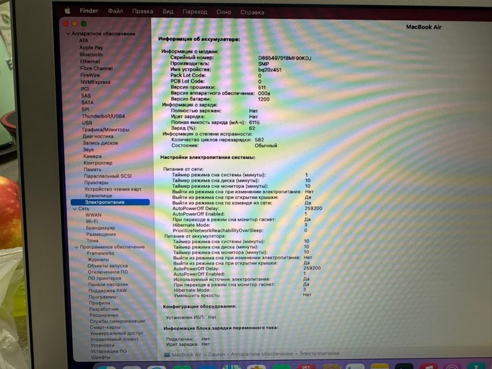Select Принтеры in the sidebar

[x=97, y=182]
